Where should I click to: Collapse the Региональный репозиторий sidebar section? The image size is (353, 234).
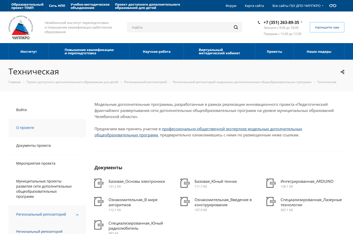(x=77, y=215)
